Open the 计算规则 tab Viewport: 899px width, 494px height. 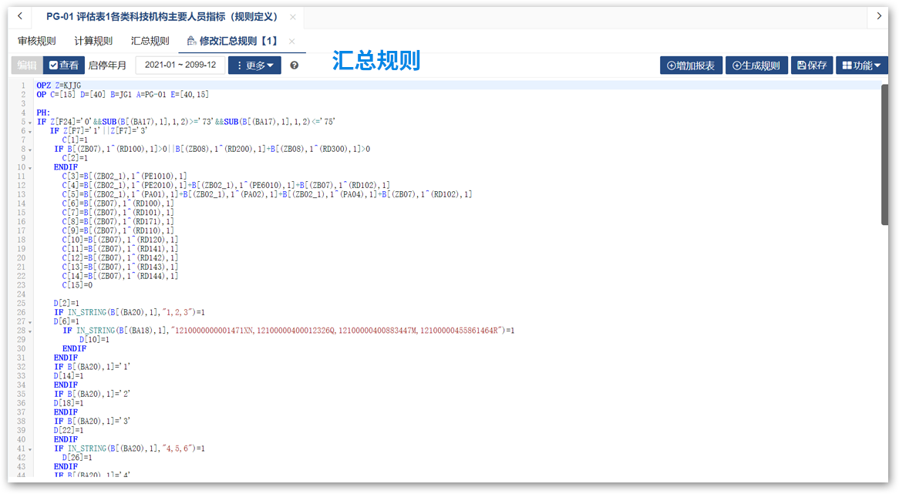[x=93, y=41]
